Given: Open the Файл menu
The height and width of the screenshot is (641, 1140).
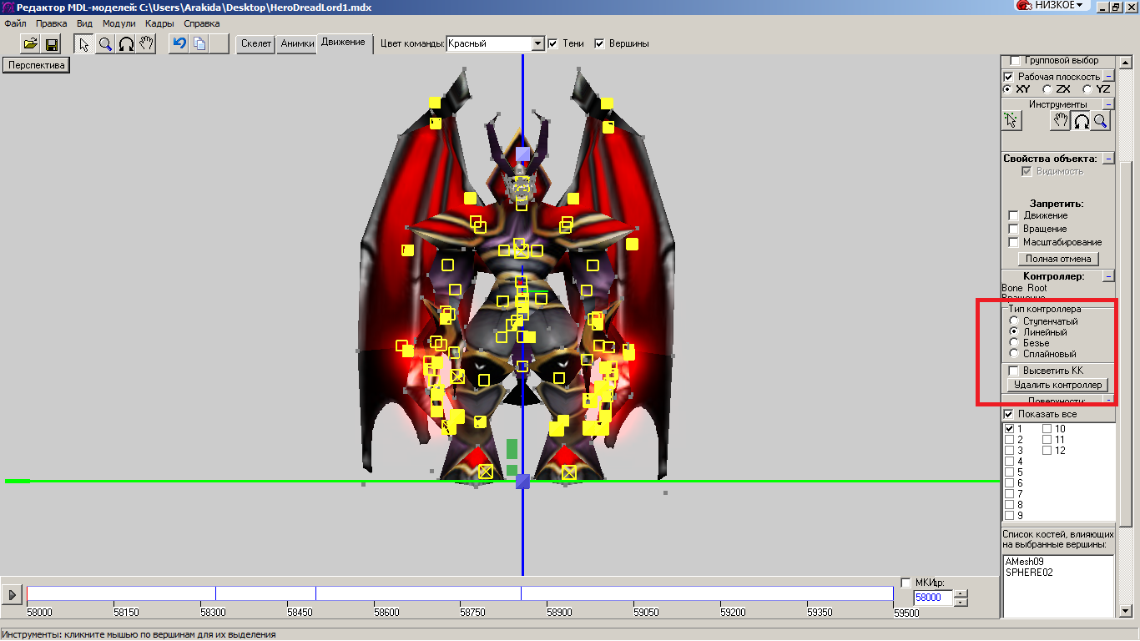Looking at the screenshot, I should coord(15,23).
